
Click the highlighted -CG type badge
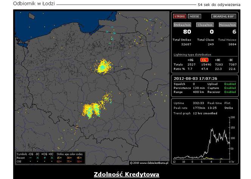pyautogui.click(x=204, y=60)
